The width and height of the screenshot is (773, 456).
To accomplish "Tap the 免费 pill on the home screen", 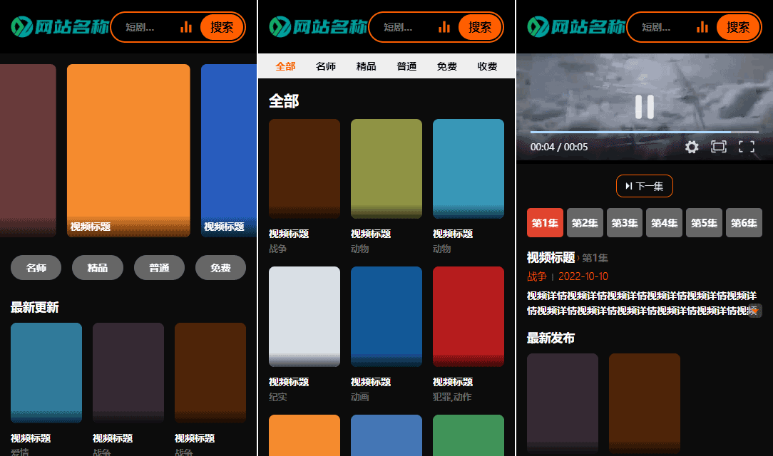I will coord(221,267).
